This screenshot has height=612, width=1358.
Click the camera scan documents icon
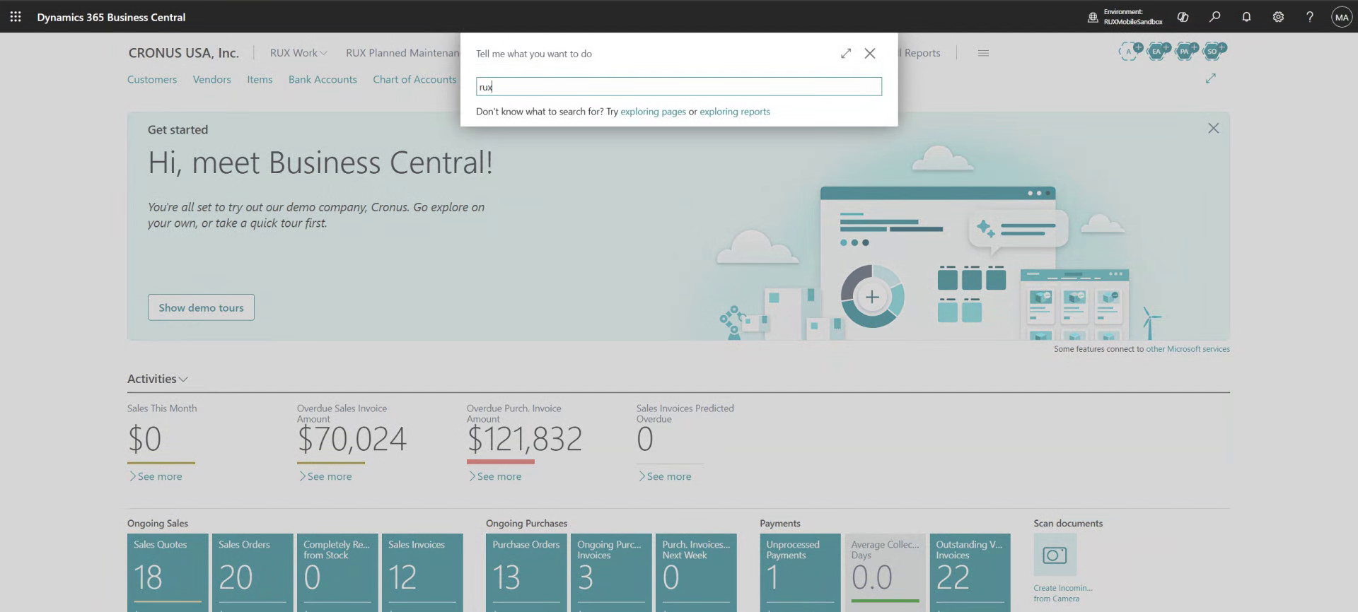pos(1055,555)
